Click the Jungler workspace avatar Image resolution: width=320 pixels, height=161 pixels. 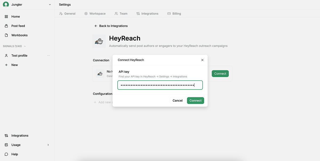[6, 4]
